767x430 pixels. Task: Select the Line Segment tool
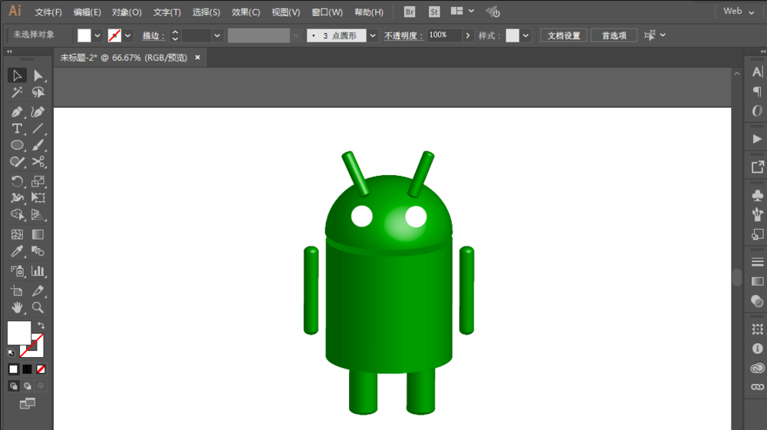pos(38,128)
